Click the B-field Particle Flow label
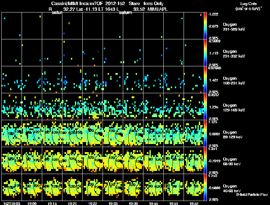Image resolution: width=270 pixels, height=205 pixels. tap(252, 195)
